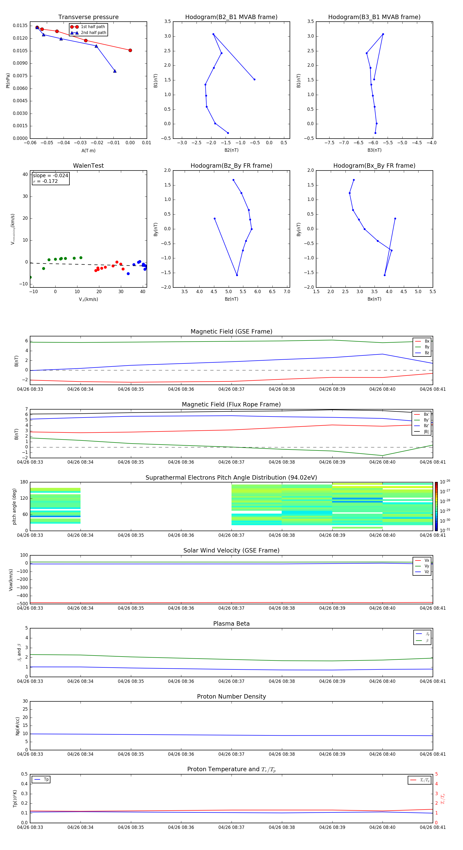The image size is (463, 850).
Task: Click the βp entry in Plasma Beta legend
Action: (422, 634)
